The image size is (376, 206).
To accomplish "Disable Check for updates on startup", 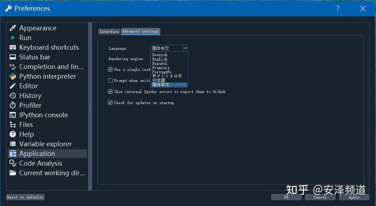I will 110,103.
